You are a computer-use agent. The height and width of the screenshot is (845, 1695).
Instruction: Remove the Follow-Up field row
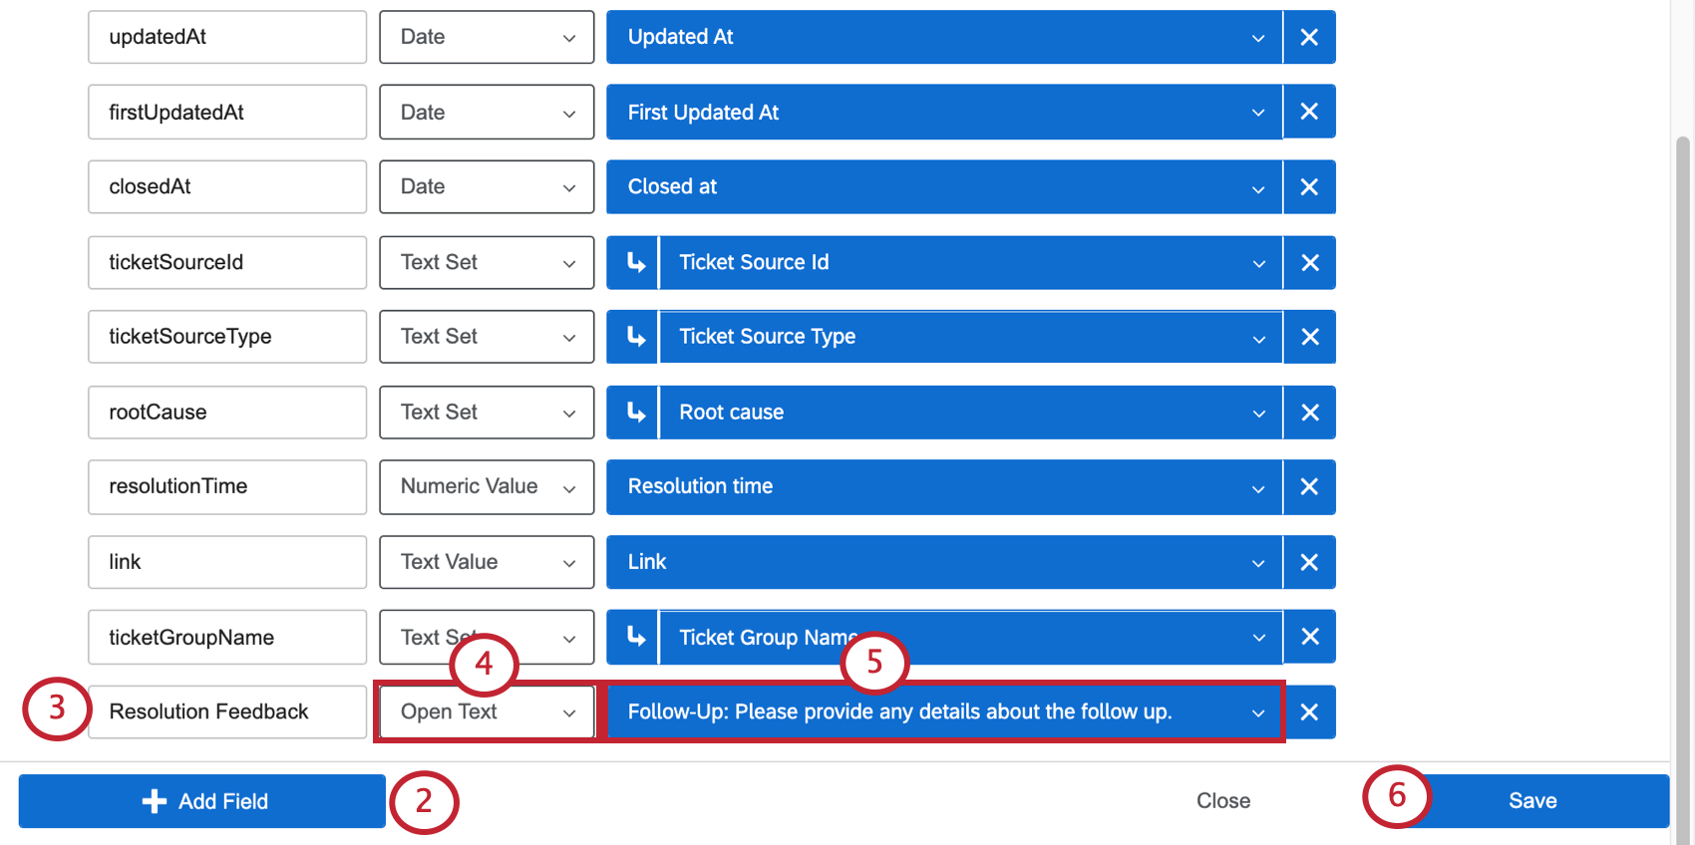1309,712
